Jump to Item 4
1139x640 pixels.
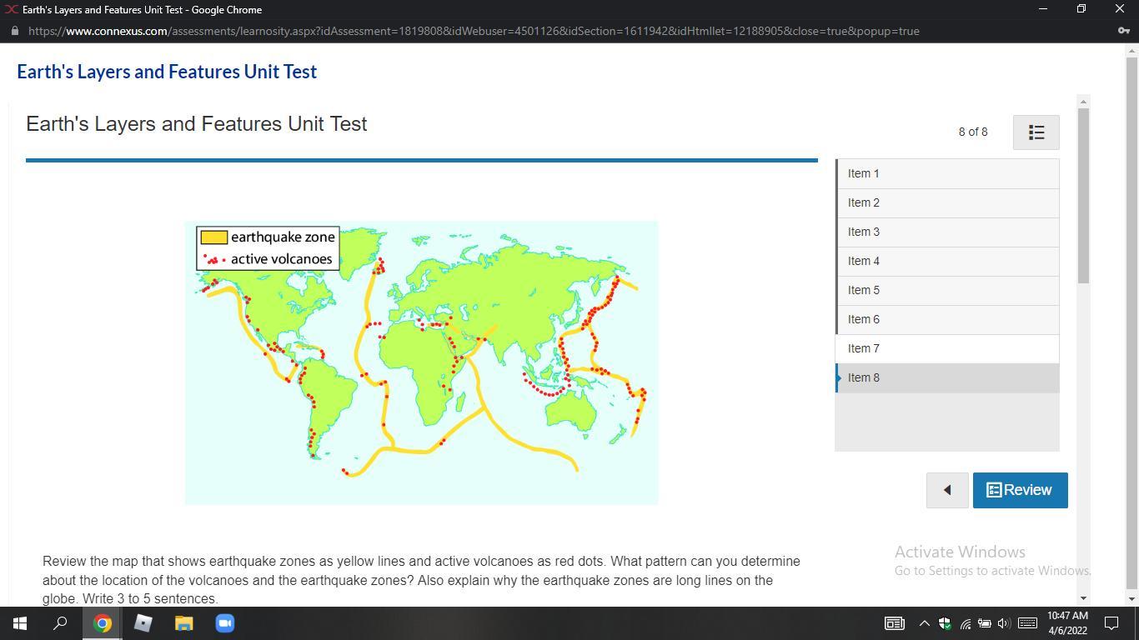pos(947,261)
